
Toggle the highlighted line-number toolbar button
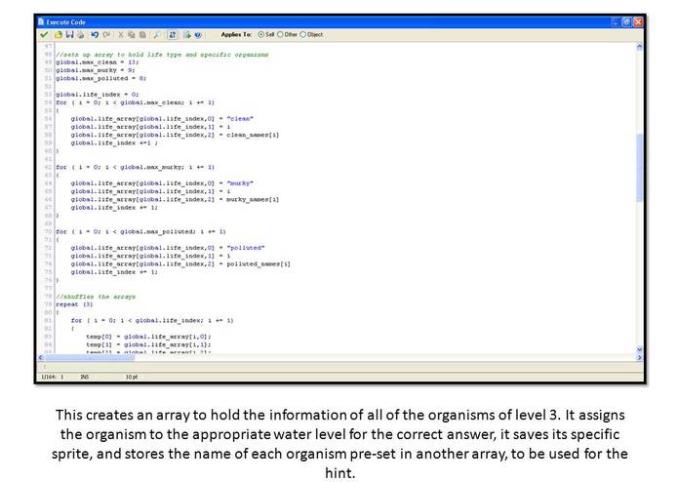pyautogui.click(x=172, y=34)
